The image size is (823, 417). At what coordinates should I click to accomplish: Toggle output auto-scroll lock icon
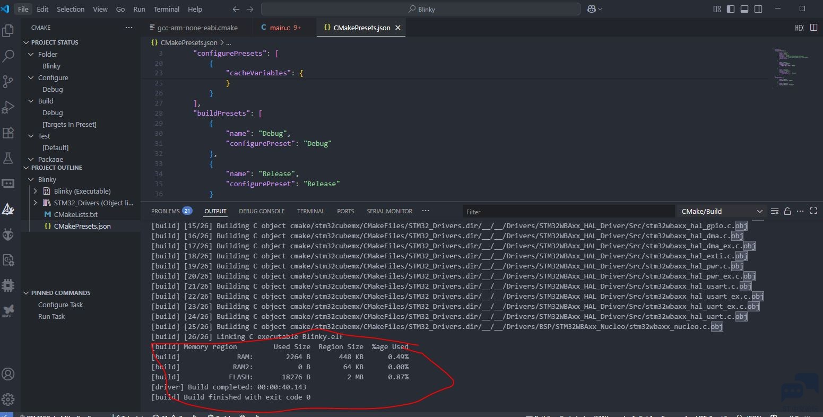(x=787, y=211)
